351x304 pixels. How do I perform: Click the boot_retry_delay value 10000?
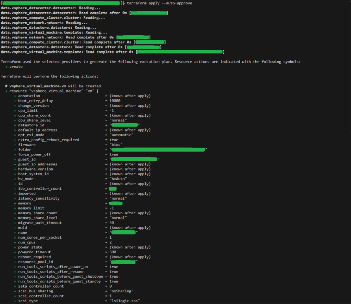click(117, 101)
